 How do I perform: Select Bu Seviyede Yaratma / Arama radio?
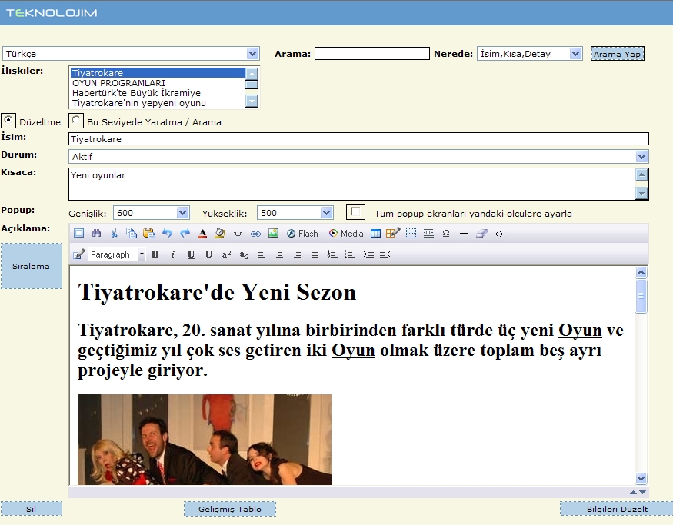[x=76, y=121]
